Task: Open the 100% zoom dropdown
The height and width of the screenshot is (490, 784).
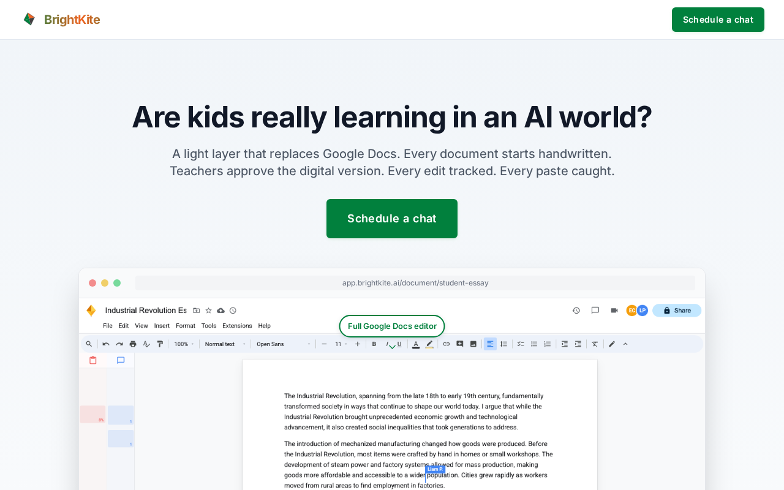Action: (x=184, y=344)
